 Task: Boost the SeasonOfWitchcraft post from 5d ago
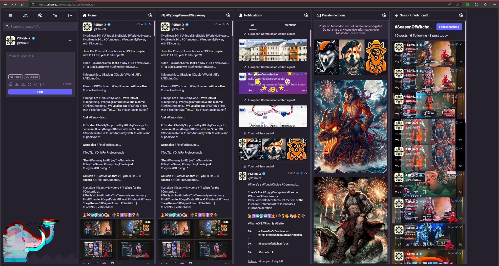point(408,244)
